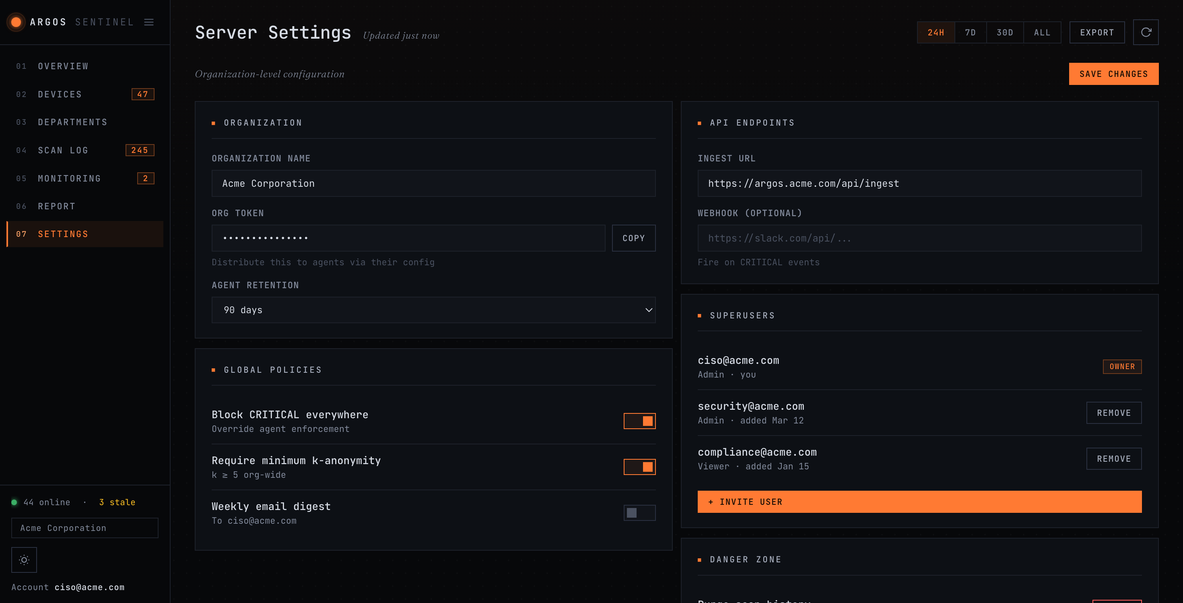Open the Departments nav item

pyautogui.click(x=85, y=122)
